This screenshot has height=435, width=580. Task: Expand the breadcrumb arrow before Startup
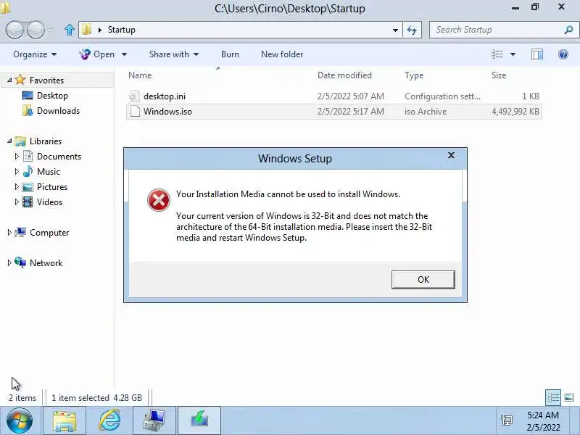(100, 30)
